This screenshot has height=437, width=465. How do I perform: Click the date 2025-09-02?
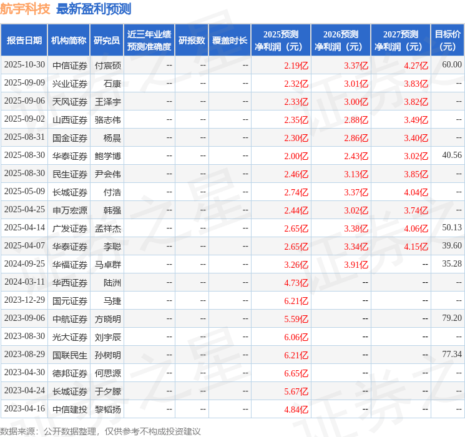pos(24,119)
